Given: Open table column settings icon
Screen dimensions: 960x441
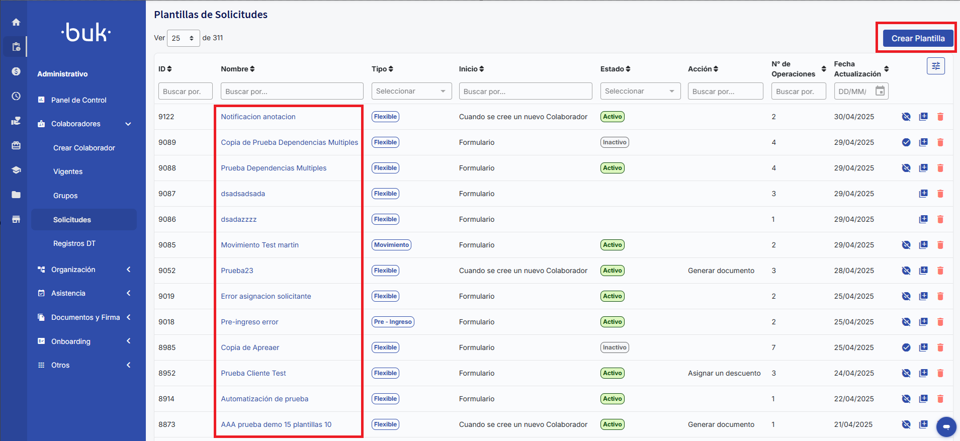Looking at the screenshot, I should 936,66.
